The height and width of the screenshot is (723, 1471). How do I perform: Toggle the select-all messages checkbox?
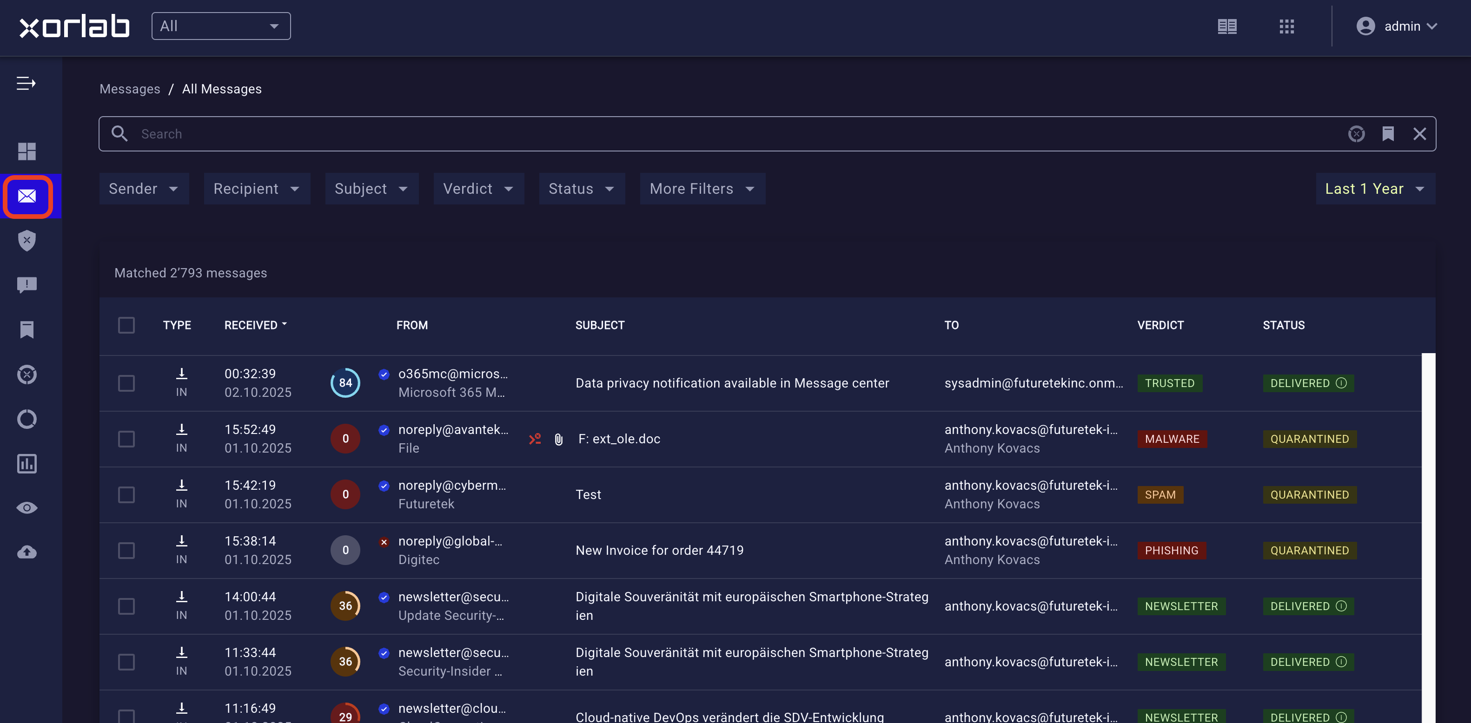[x=126, y=325]
